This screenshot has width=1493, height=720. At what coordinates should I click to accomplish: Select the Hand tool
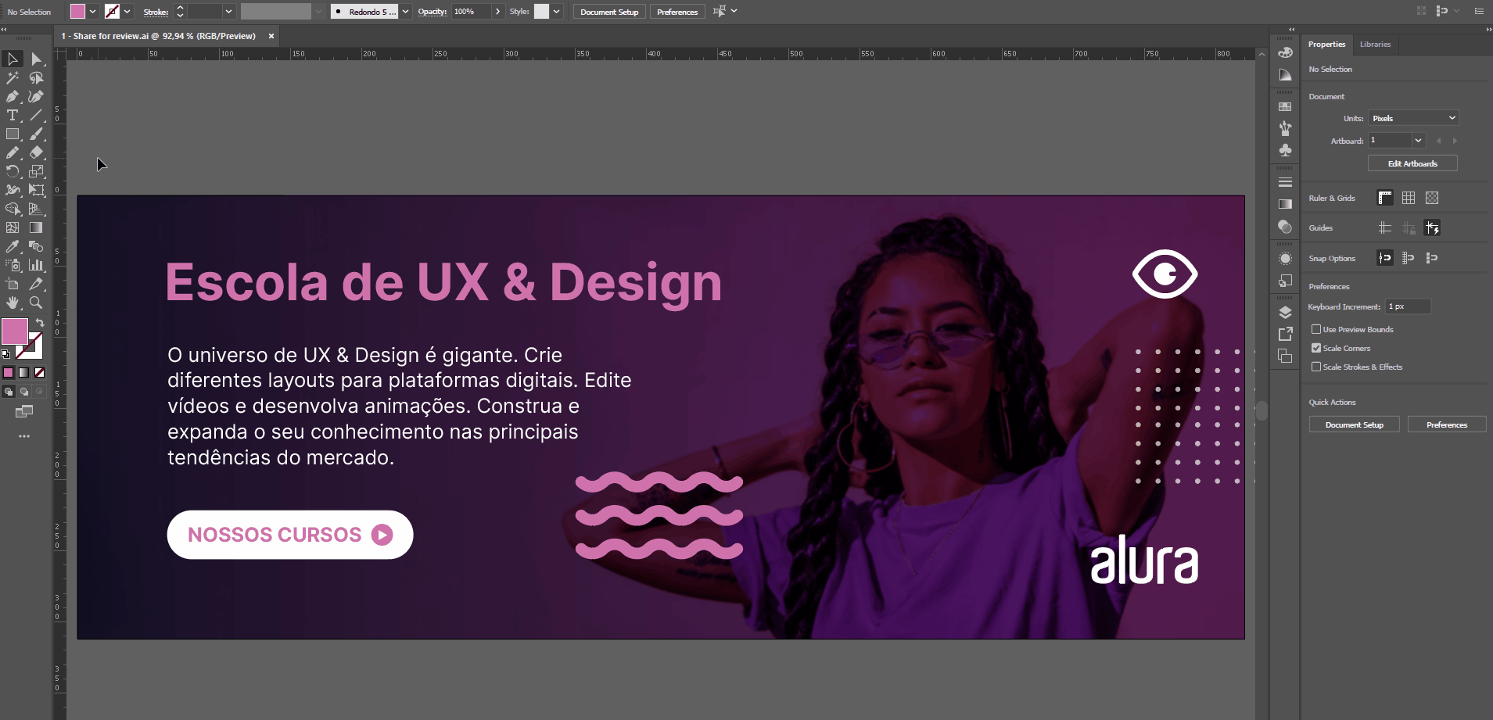[13, 303]
